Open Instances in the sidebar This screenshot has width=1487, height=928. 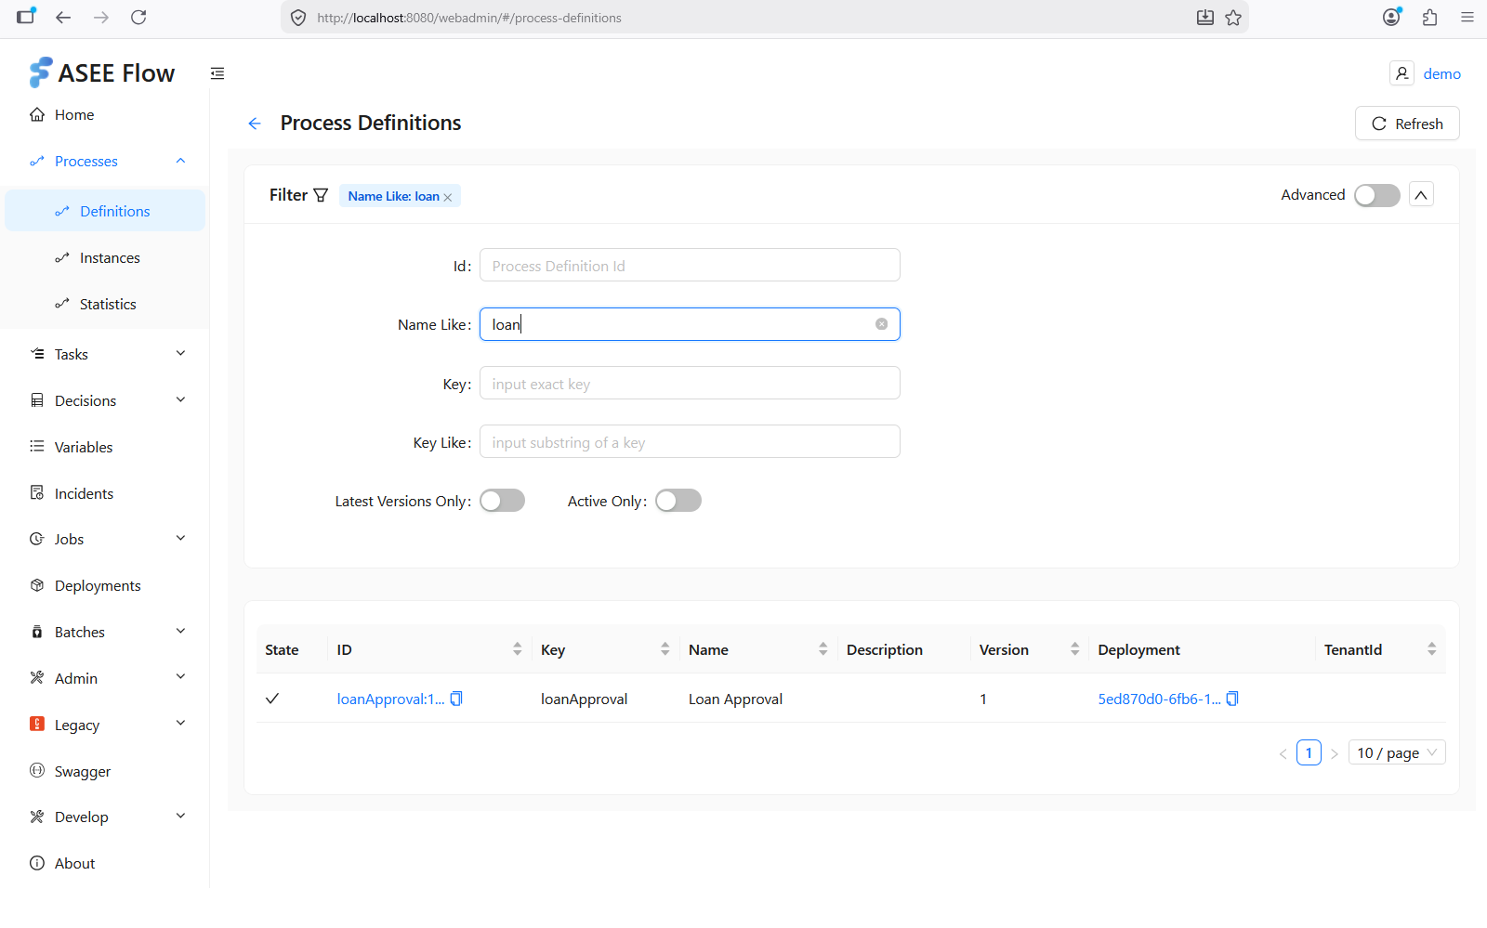pos(105,257)
